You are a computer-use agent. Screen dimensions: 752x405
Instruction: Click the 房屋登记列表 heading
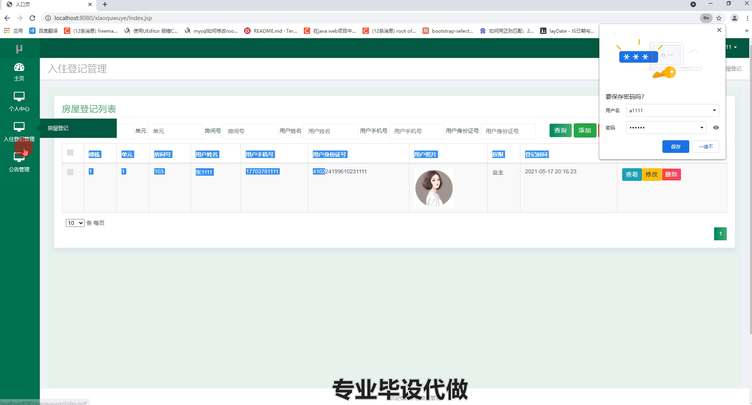click(89, 109)
